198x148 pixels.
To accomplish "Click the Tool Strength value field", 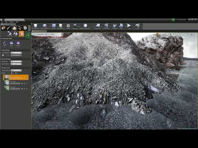I will pyautogui.click(x=16, y=53).
